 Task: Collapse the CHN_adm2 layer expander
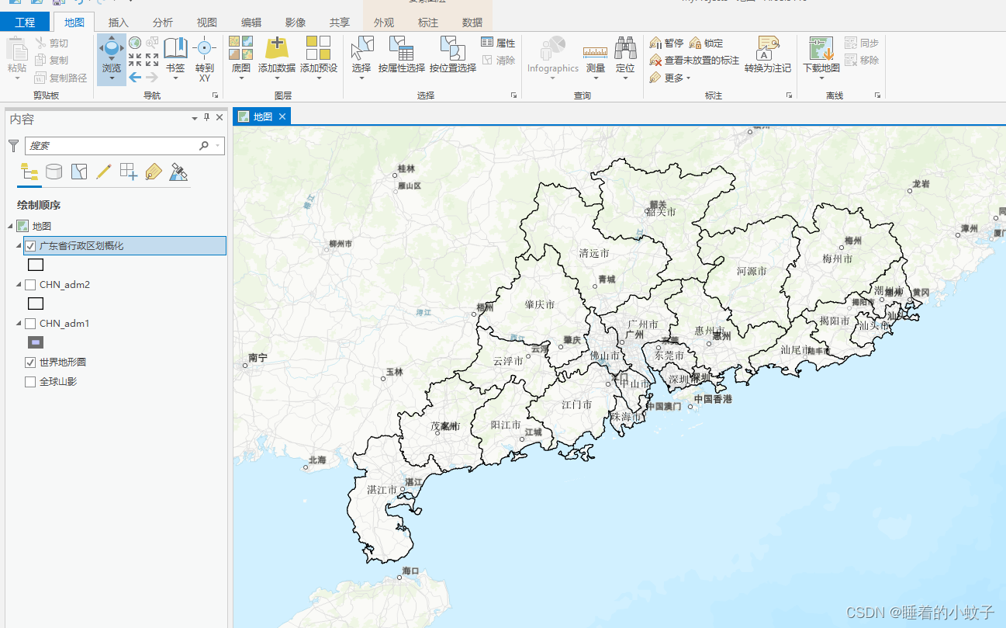[x=19, y=285]
